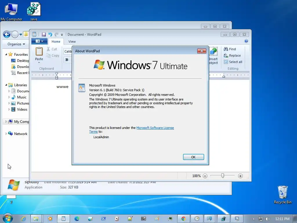Screen dimensions: 297x223
Task: Click Select all in Editing group
Action: point(233,62)
